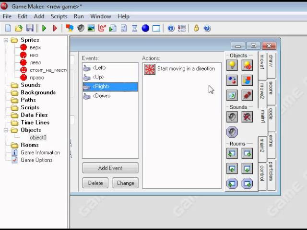Select Previous Room action icon
The height and width of the screenshot is (230, 307).
(232, 153)
